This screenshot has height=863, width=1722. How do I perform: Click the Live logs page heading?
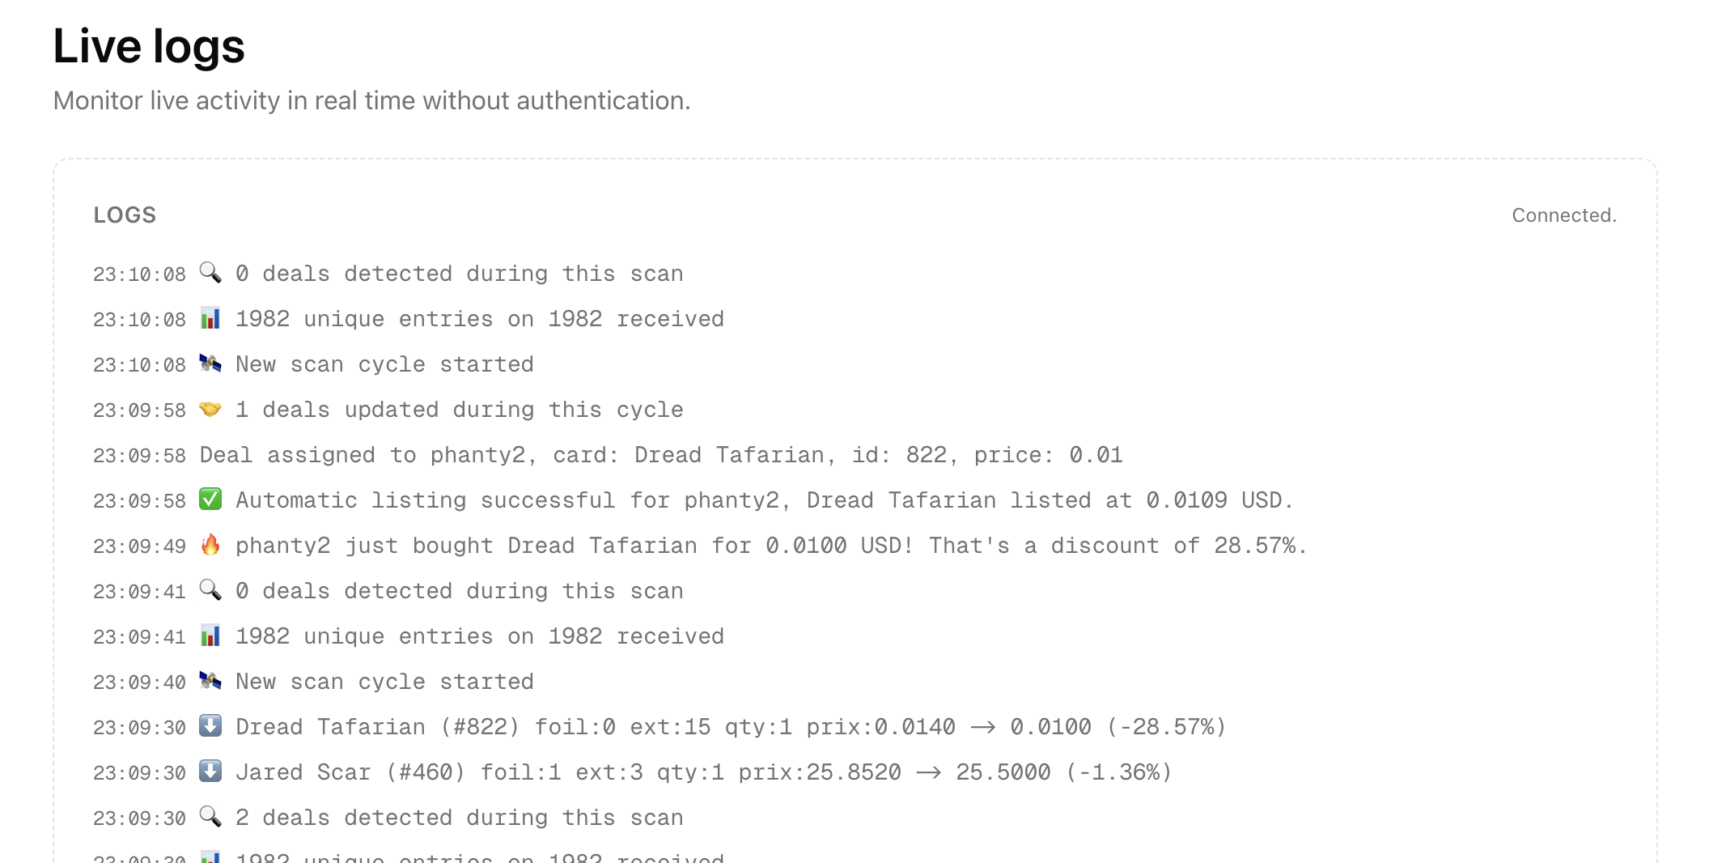point(149,46)
